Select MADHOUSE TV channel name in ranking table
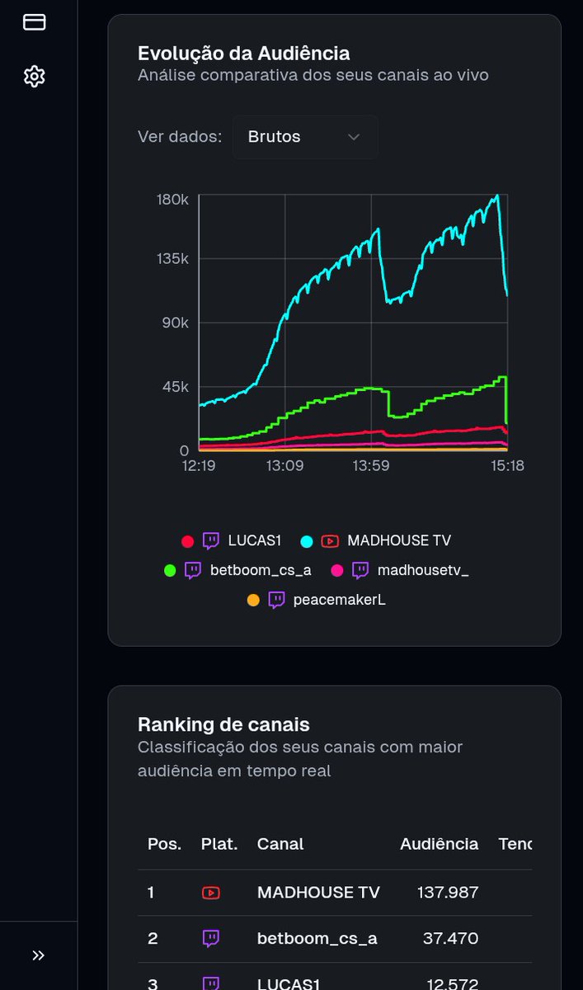Viewport: 583px width, 990px height. (318, 893)
